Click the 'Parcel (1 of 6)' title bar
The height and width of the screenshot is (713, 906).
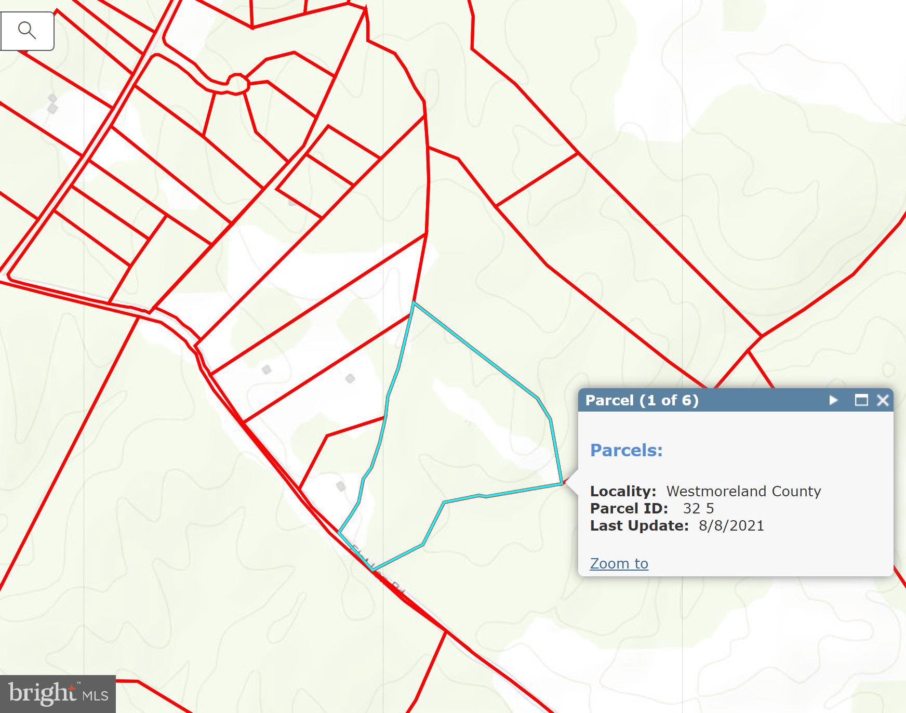point(642,400)
